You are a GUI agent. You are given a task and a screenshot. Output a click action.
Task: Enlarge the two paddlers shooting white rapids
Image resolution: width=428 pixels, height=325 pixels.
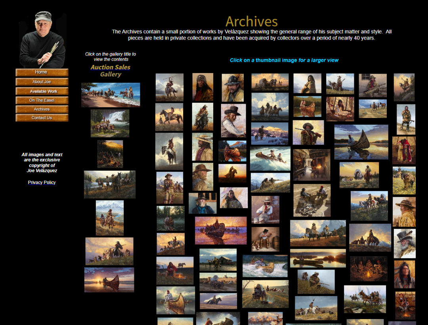[270, 158]
